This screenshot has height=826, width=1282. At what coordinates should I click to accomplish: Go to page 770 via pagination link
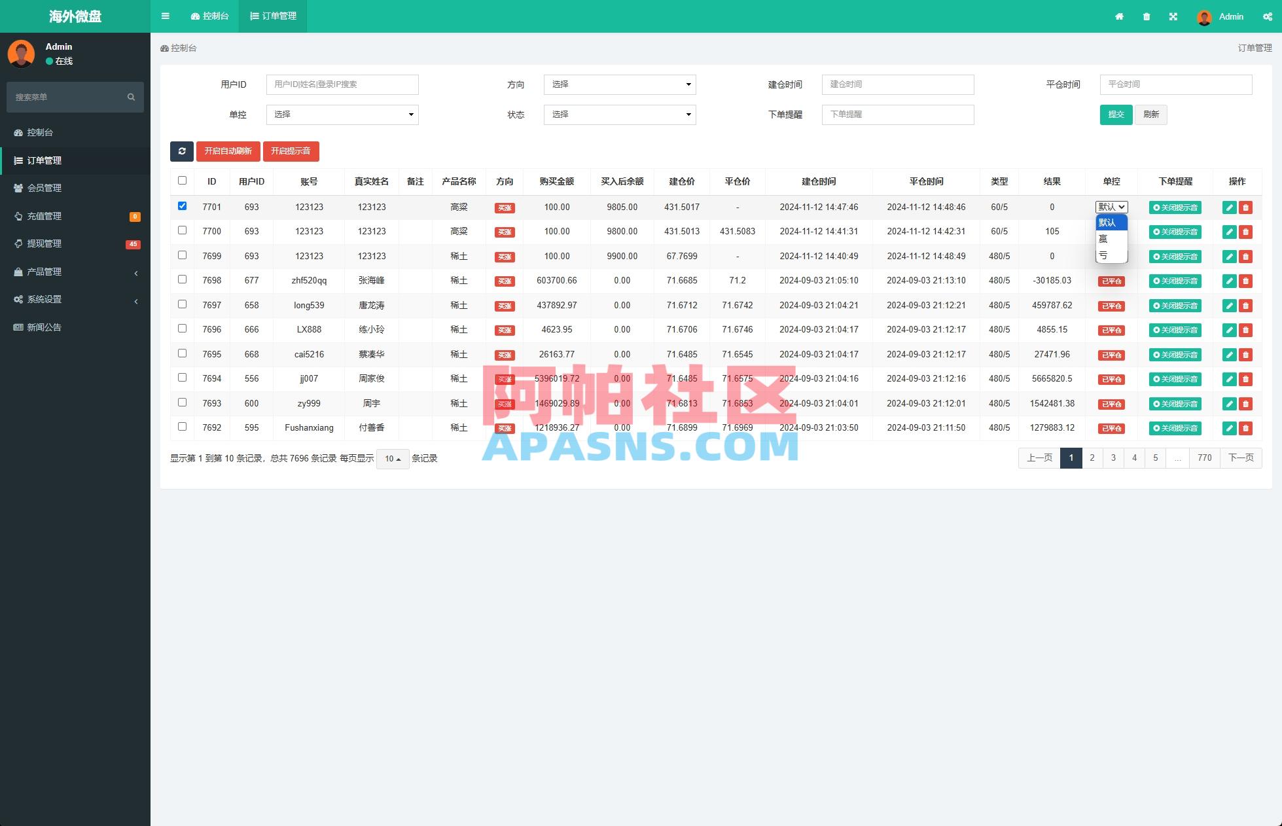(1204, 458)
